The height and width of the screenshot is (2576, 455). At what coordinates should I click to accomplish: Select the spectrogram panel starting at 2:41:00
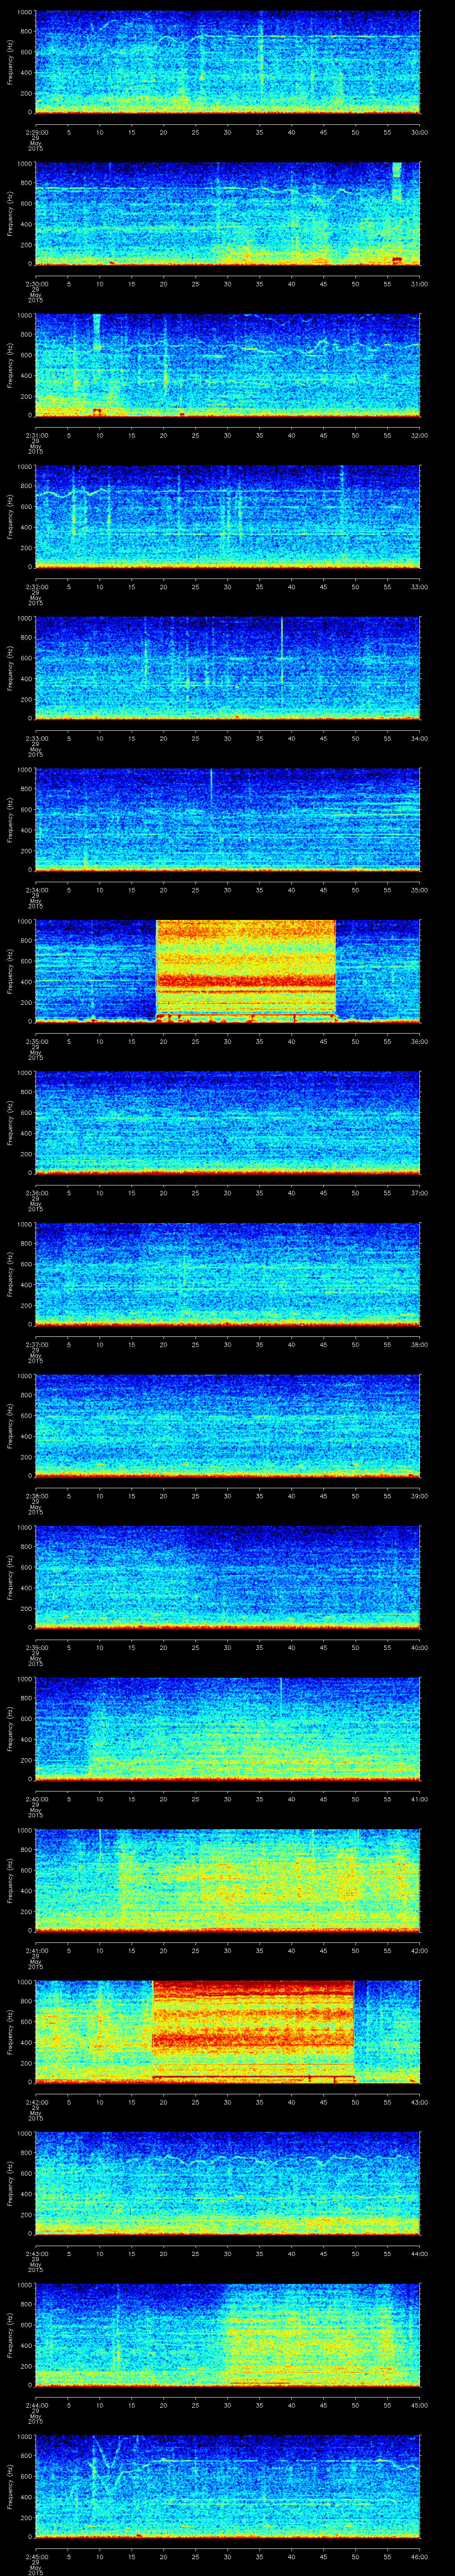coord(228,1881)
